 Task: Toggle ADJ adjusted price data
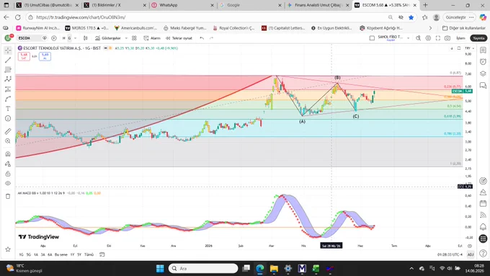click(x=471, y=255)
